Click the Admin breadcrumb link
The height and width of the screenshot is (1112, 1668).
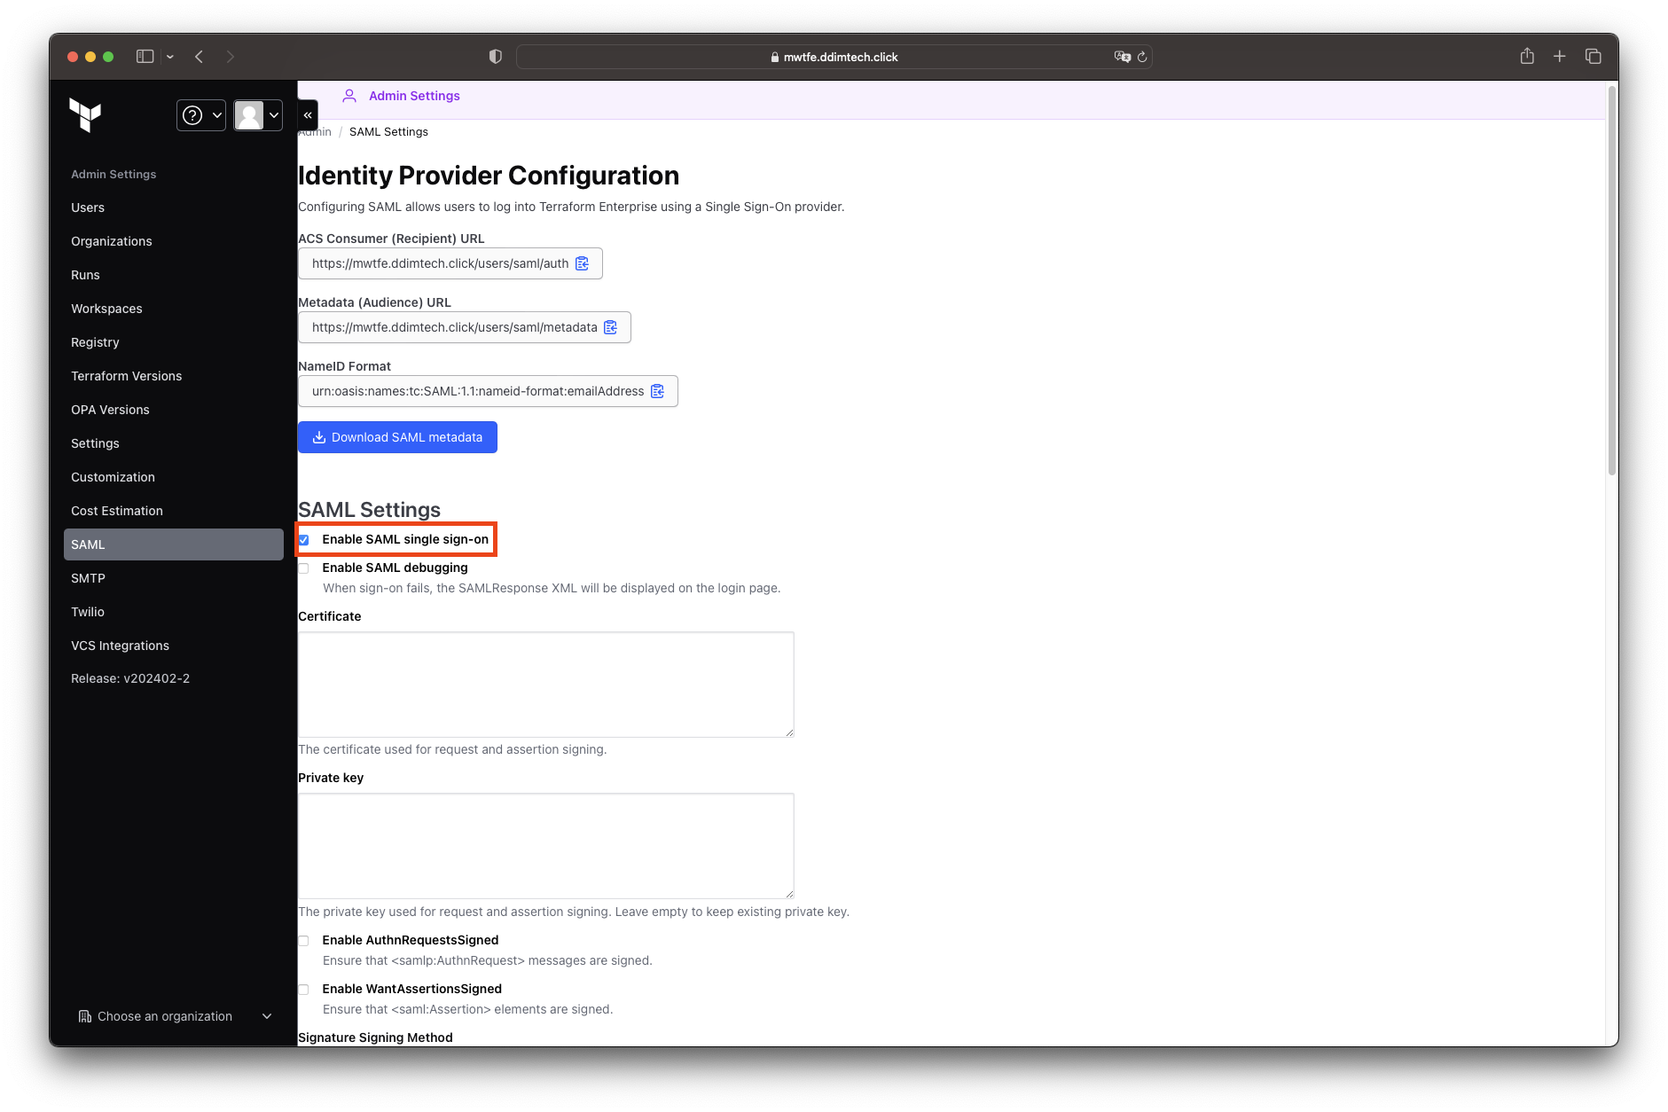pyautogui.click(x=316, y=132)
